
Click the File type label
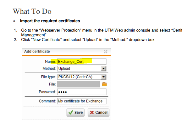[x=48, y=77]
